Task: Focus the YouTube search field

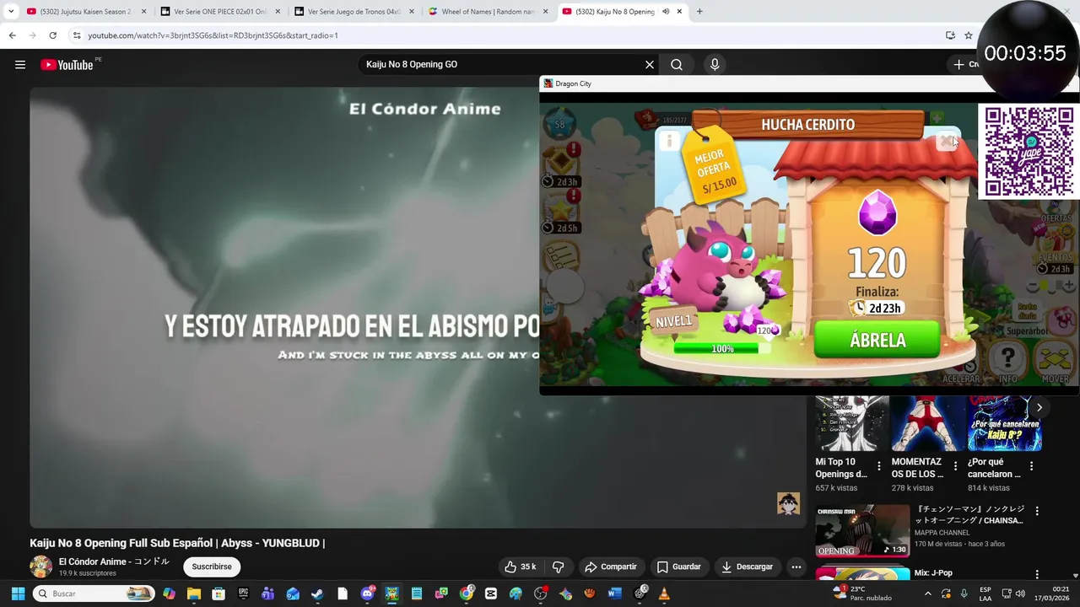Action: (502, 65)
